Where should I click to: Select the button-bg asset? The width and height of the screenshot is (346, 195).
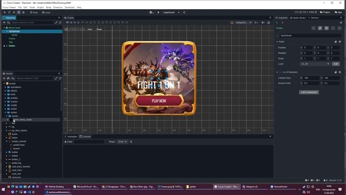click(x=16, y=163)
